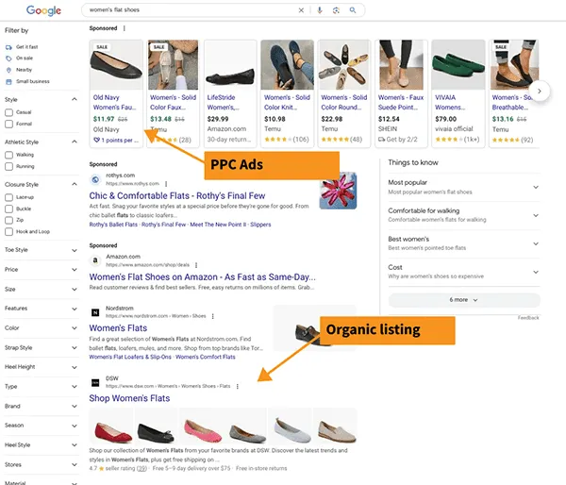The width and height of the screenshot is (566, 485).
Task: Choose the Small business filter
Action: coord(9,81)
